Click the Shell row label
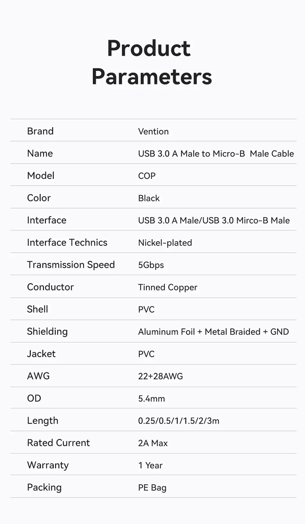The height and width of the screenshot is (524, 305). 37,309
